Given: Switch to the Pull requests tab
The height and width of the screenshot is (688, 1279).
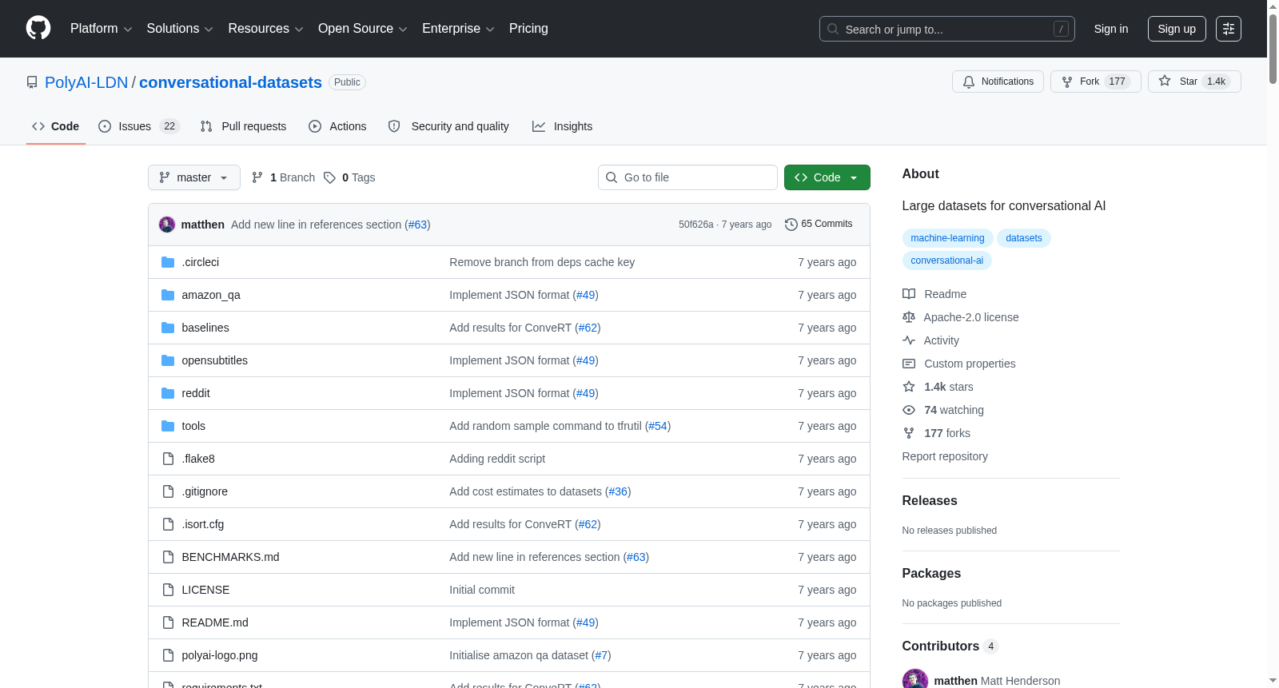Looking at the screenshot, I should pyautogui.click(x=243, y=126).
